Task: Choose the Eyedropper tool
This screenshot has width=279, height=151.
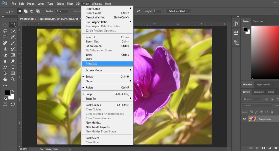Action: (13, 37)
